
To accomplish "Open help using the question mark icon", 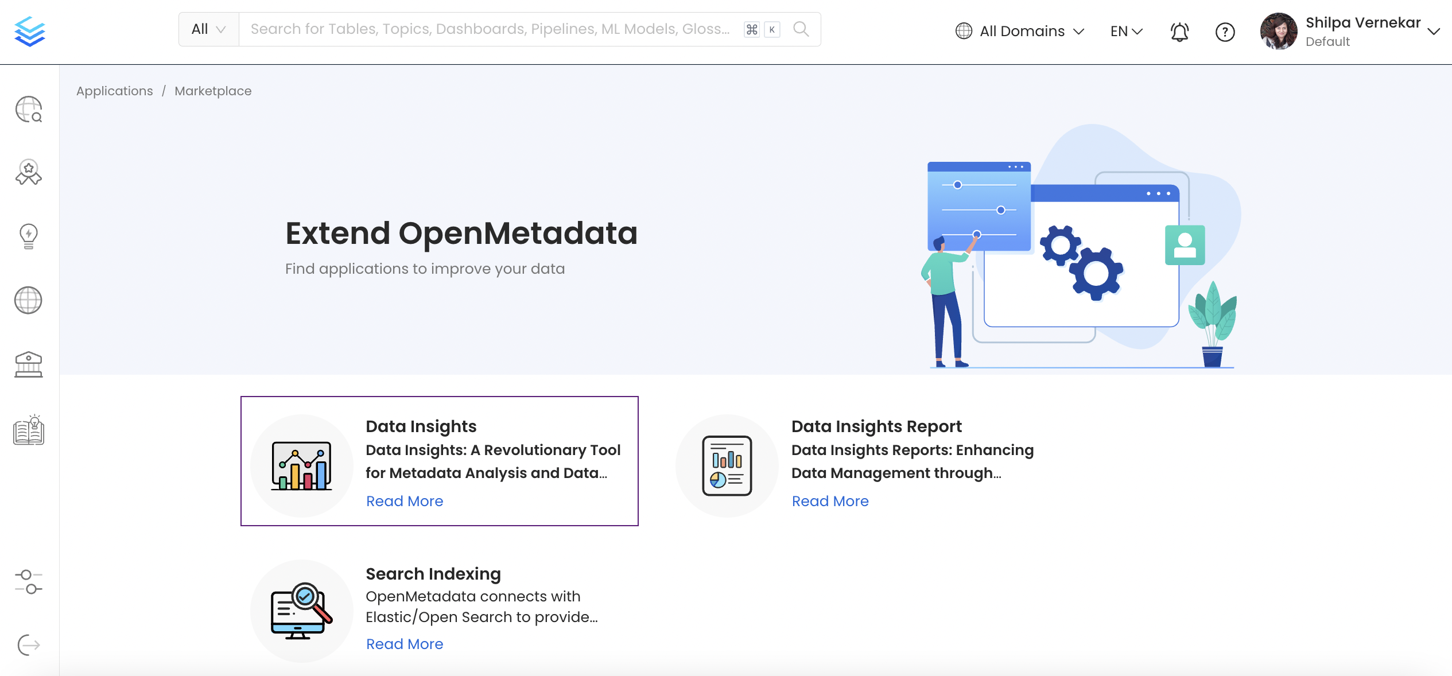I will (1225, 32).
